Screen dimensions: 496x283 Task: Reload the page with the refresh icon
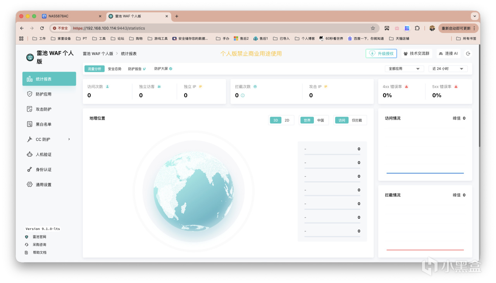pyautogui.click(x=42, y=28)
